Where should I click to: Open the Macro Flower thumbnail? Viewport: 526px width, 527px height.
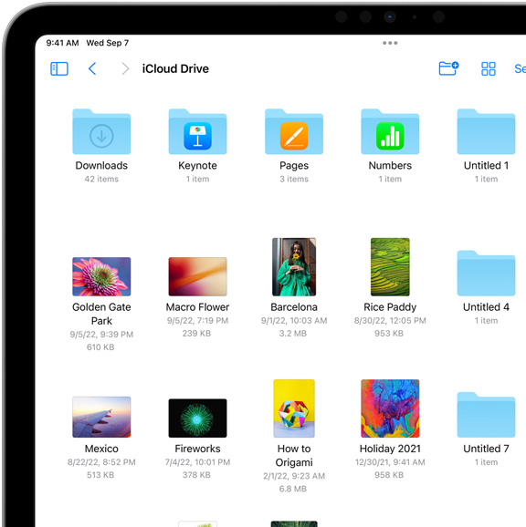point(197,276)
